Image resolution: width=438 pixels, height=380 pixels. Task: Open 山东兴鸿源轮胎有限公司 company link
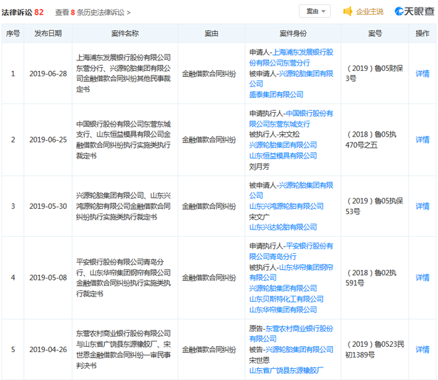[286, 206]
